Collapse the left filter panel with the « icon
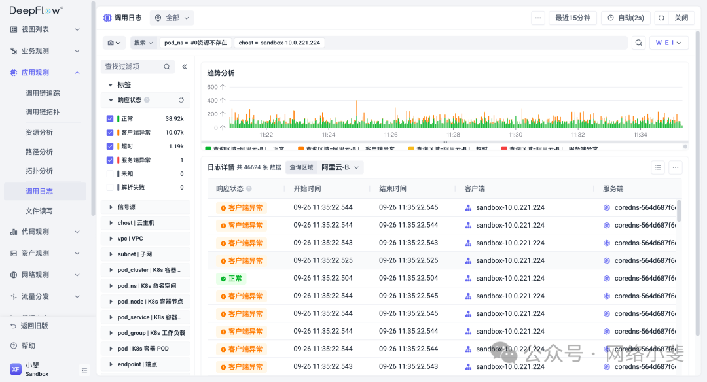This screenshot has height=382, width=707. click(x=185, y=66)
